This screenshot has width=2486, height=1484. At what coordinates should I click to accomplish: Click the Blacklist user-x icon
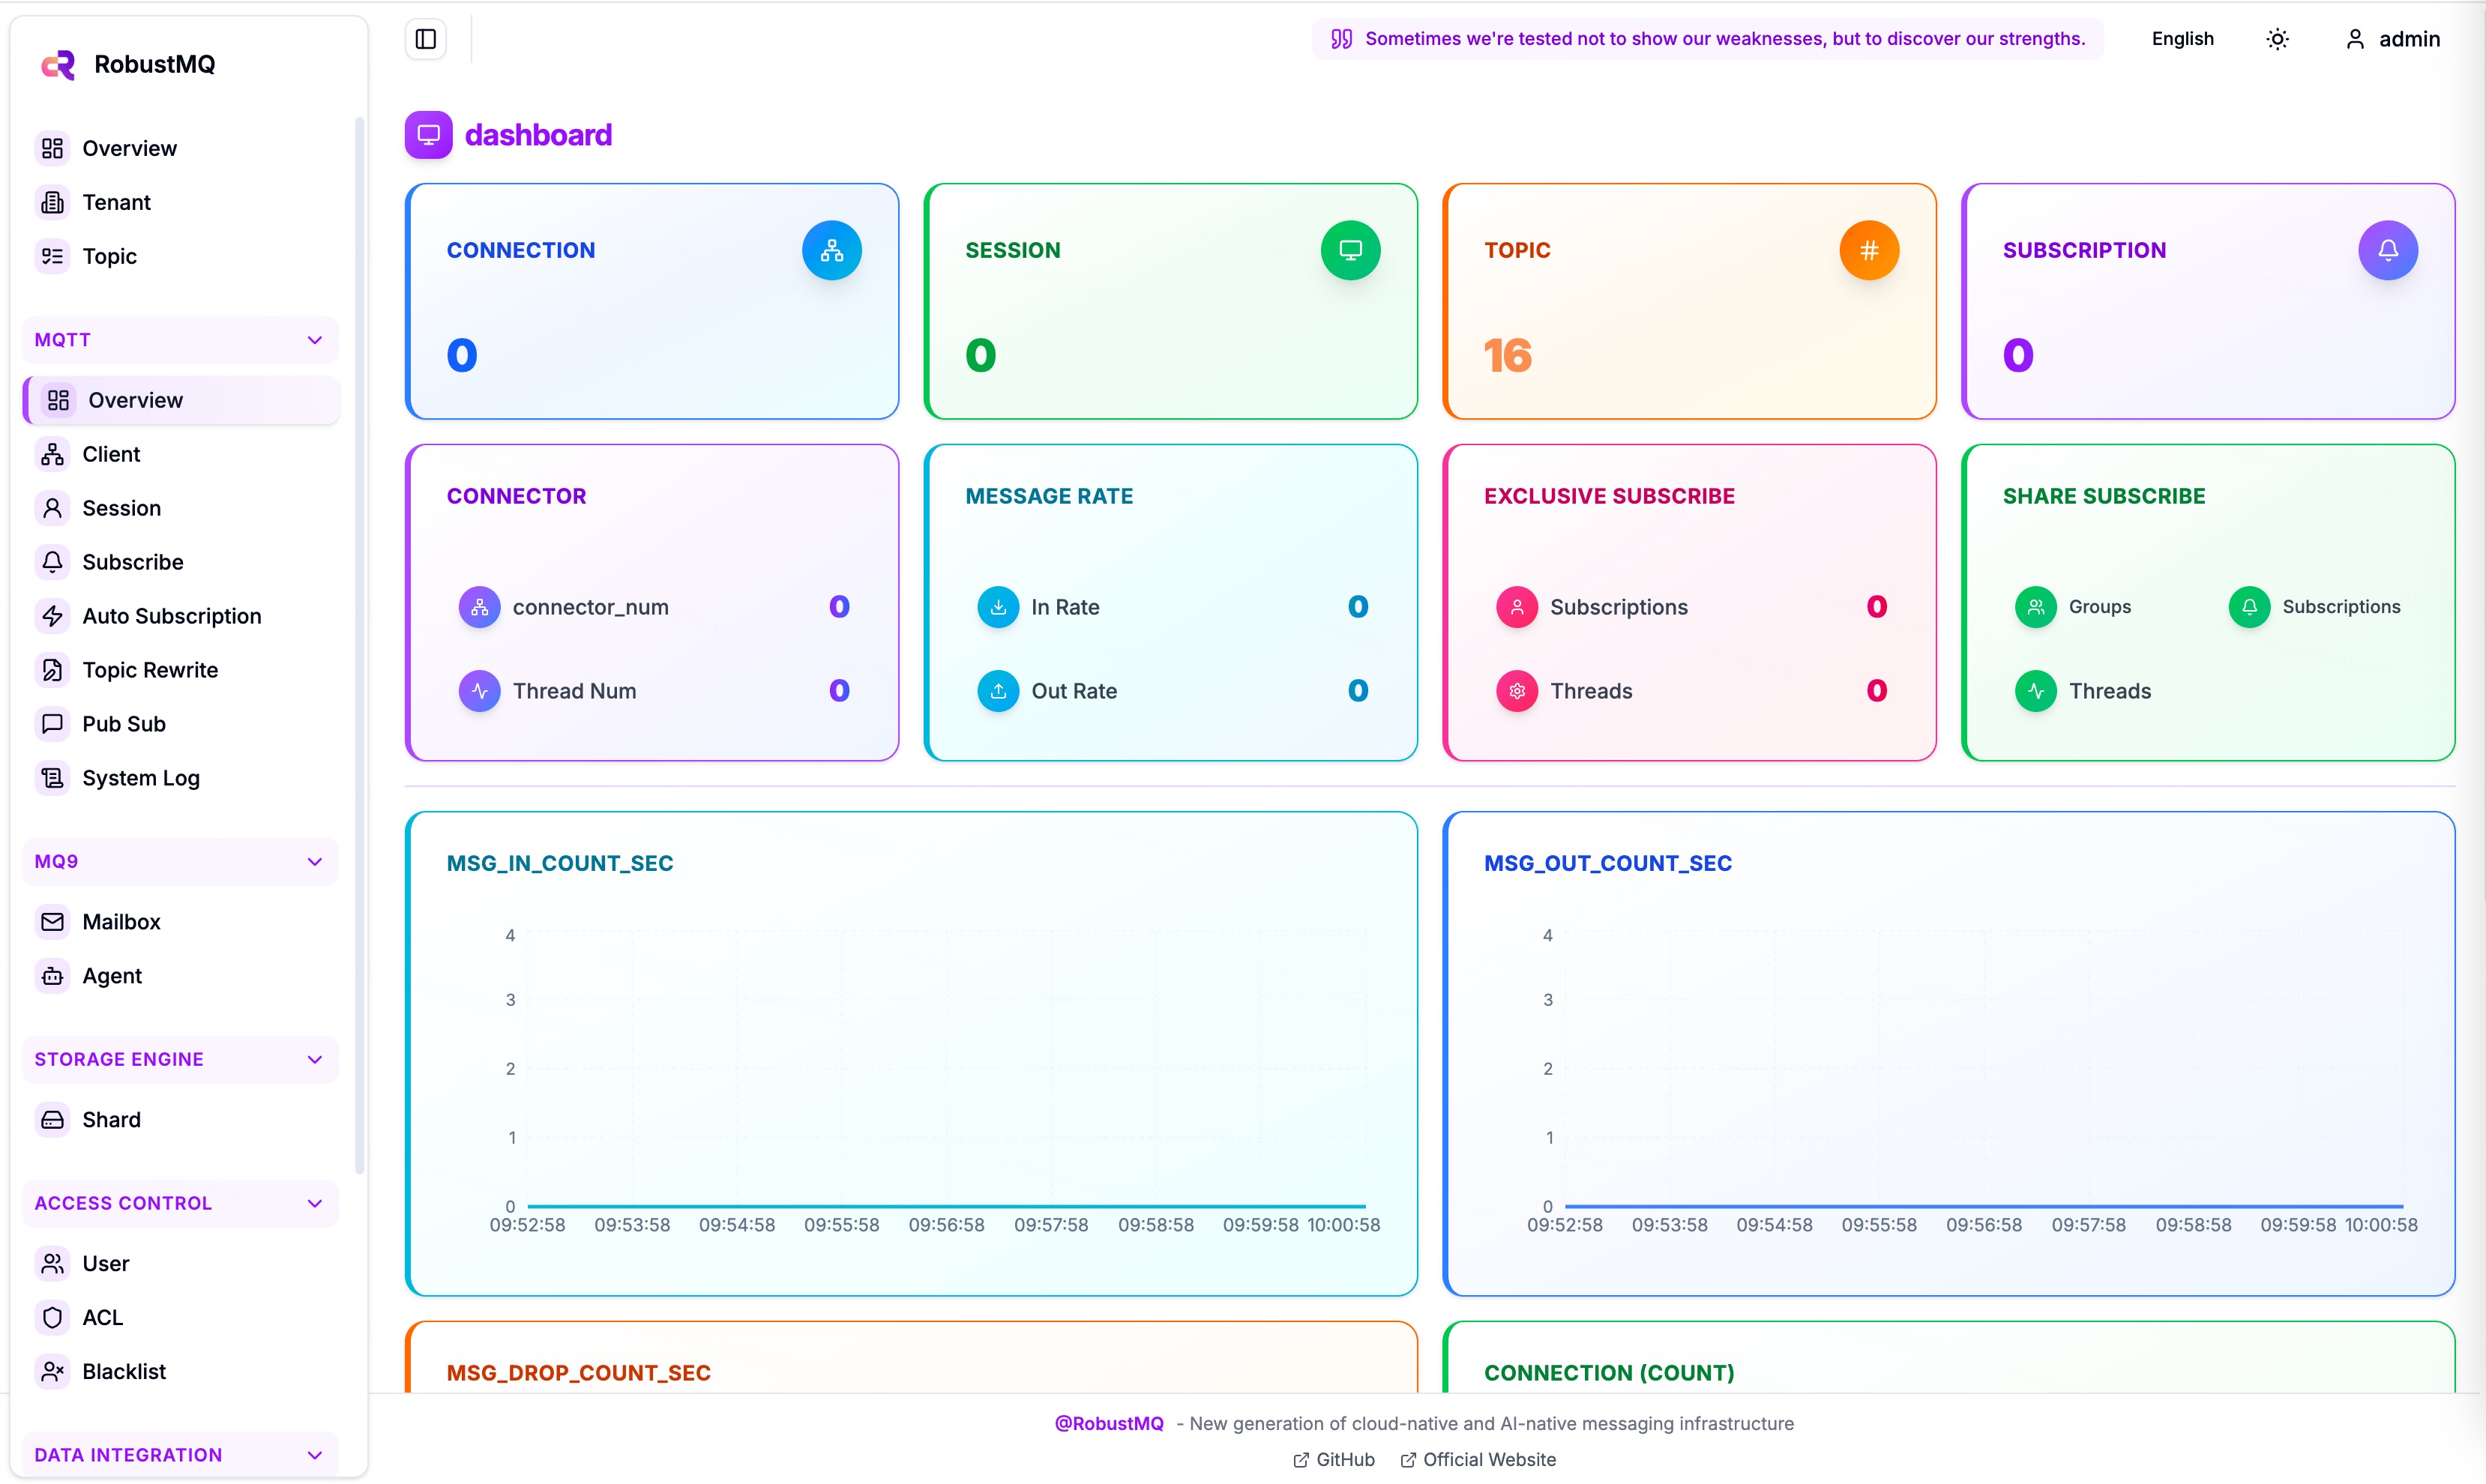pyautogui.click(x=53, y=1372)
